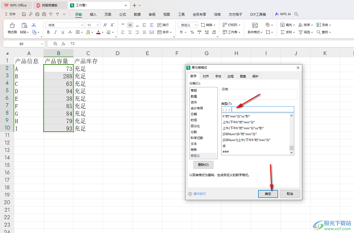Image resolution: width=354 pixels, height=233 pixels.
Task: Click the cell Borders icon
Action: (x=78, y=32)
